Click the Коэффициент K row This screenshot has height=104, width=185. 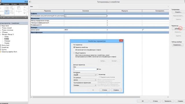coord(100,25)
